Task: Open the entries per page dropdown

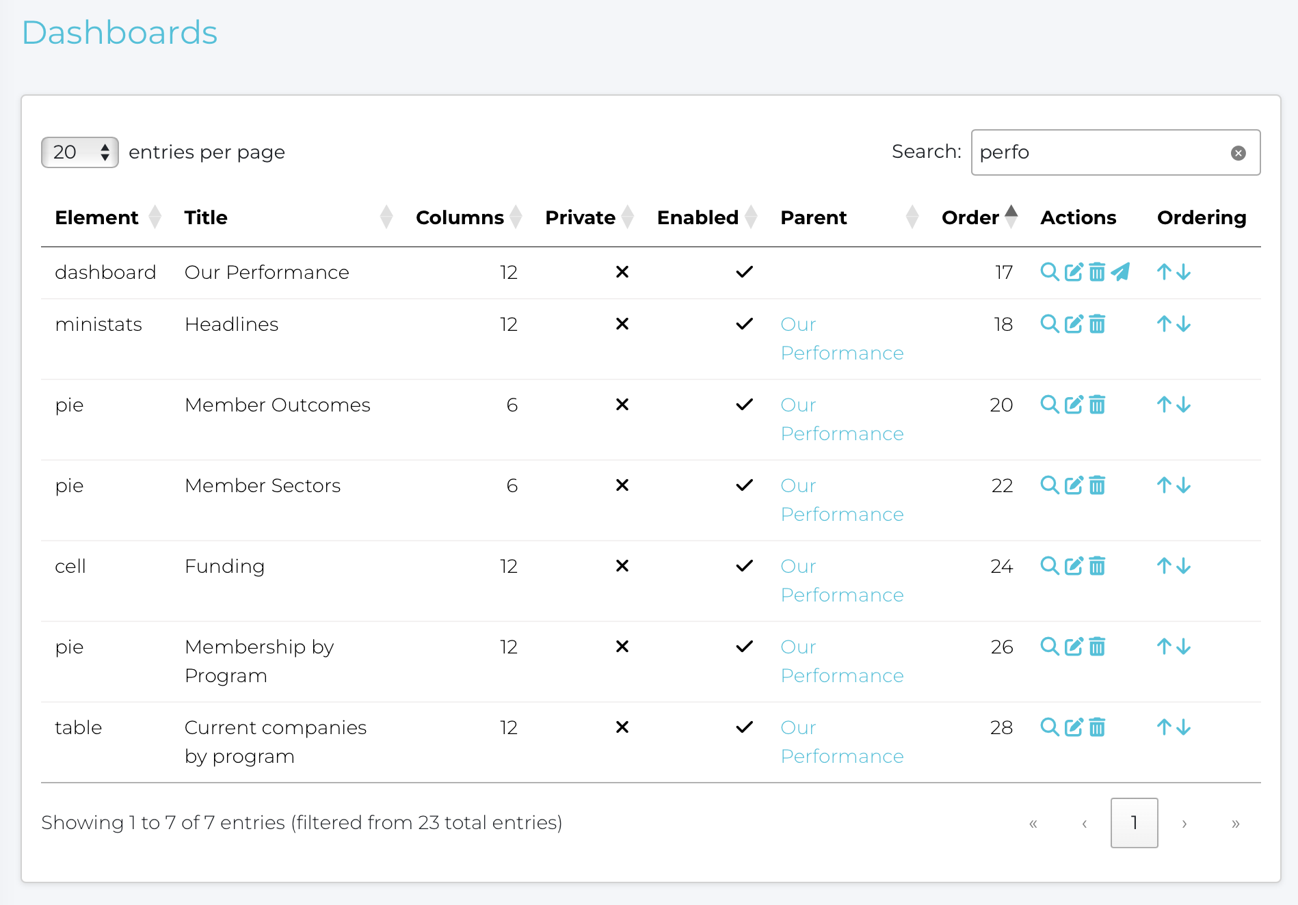Action: tap(80, 152)
